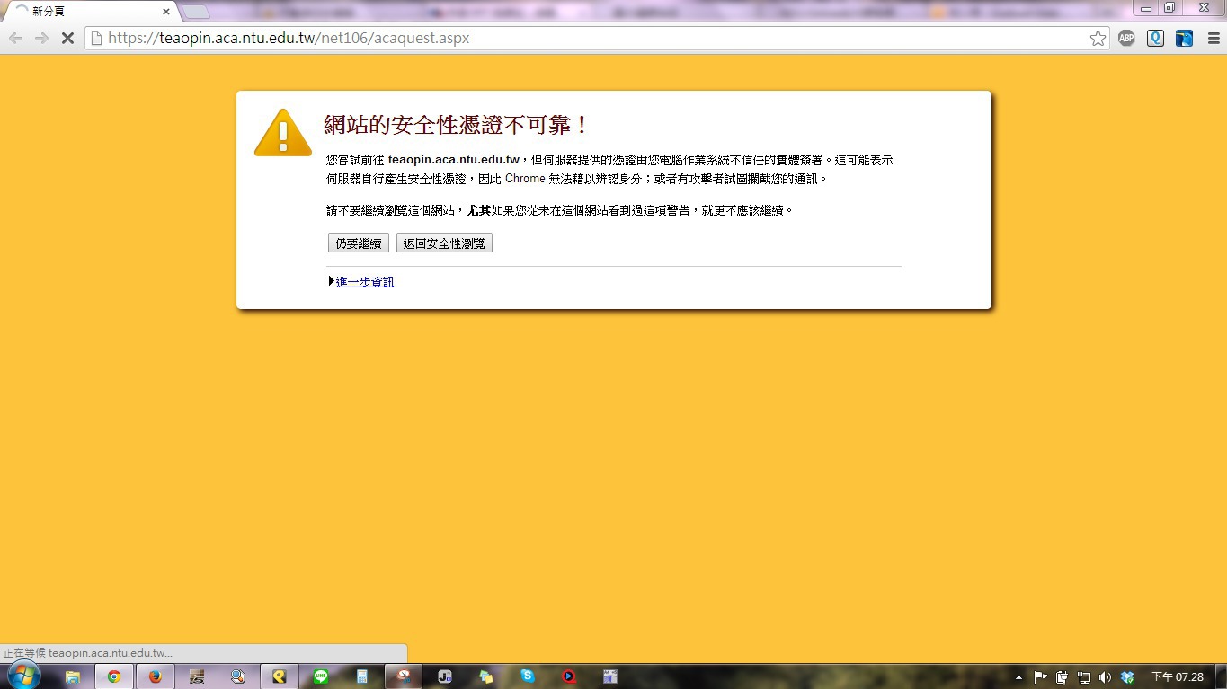Open the Windows Start menu
Image resolution: width=1227 pixels, height=689 pixels.
(x=23, y=676)
